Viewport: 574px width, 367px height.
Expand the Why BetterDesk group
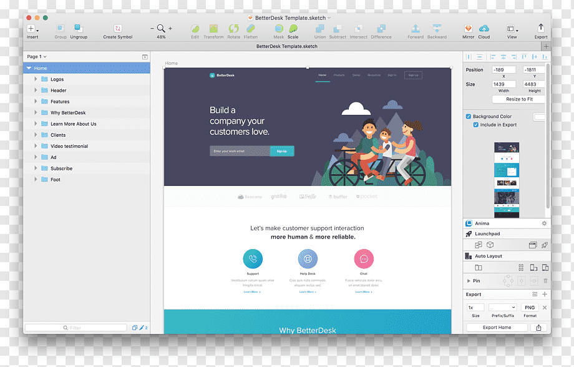36,112
